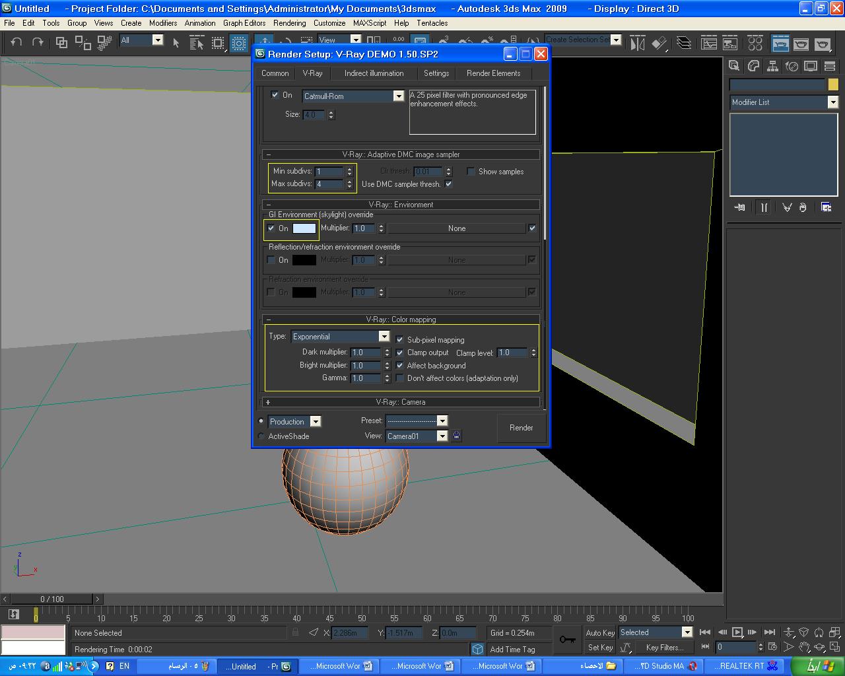Play the animation
The height and width of the screenshot is (676, 845).
click(x=737, y=632)
